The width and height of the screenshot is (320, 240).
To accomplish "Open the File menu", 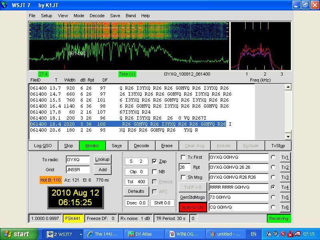I will click(x=32, y=16).
